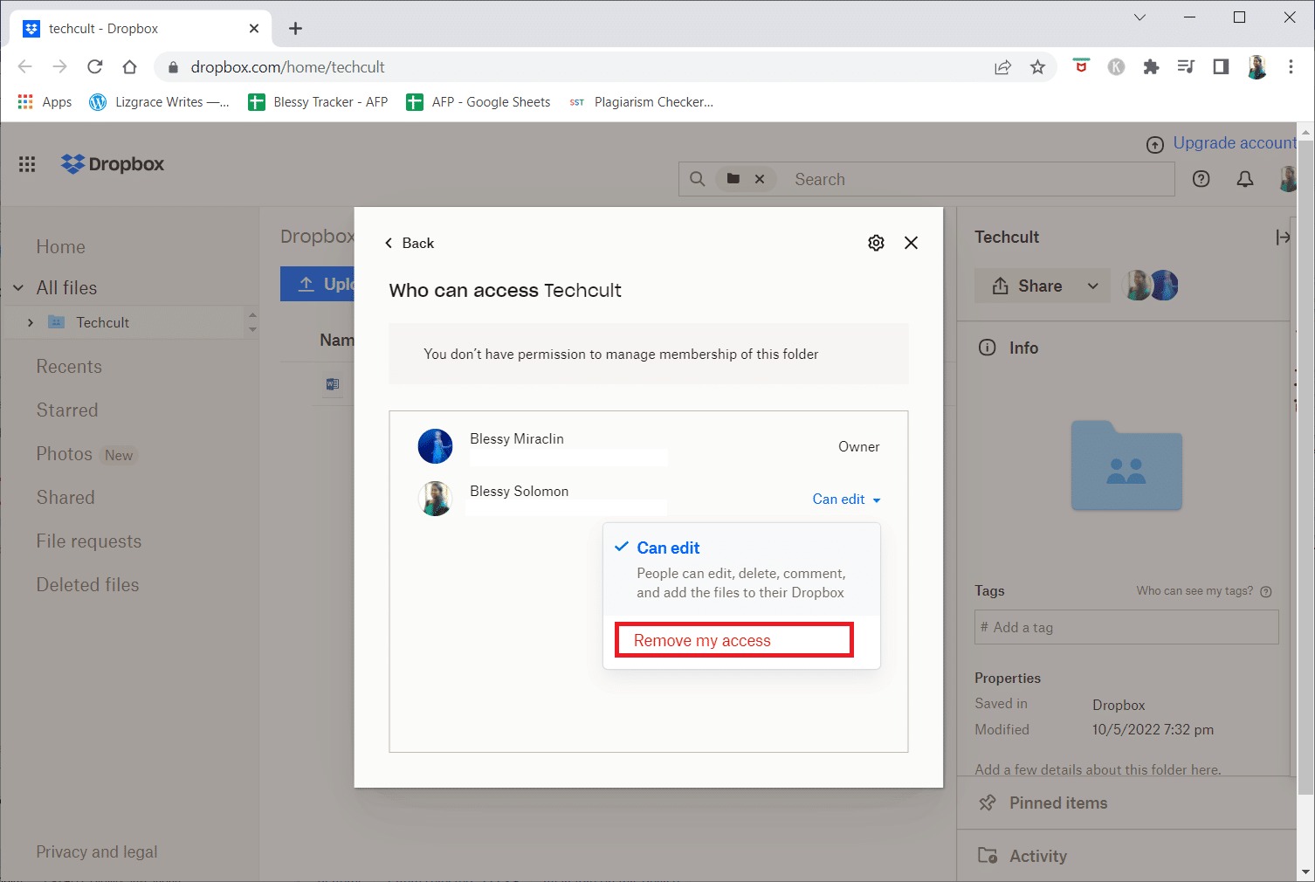The image size is (1315, 882).
Task: Click the address bar URL
Action: pyautogui.click(x=288, y=67)
